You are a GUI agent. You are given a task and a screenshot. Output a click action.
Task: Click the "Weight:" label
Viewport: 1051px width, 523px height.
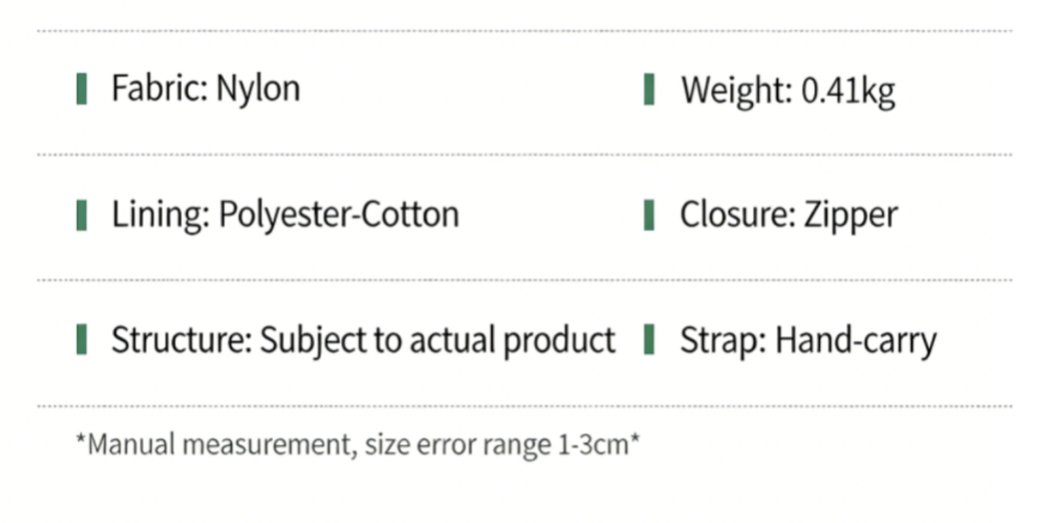pyautogui.click(x=737, y=91)
